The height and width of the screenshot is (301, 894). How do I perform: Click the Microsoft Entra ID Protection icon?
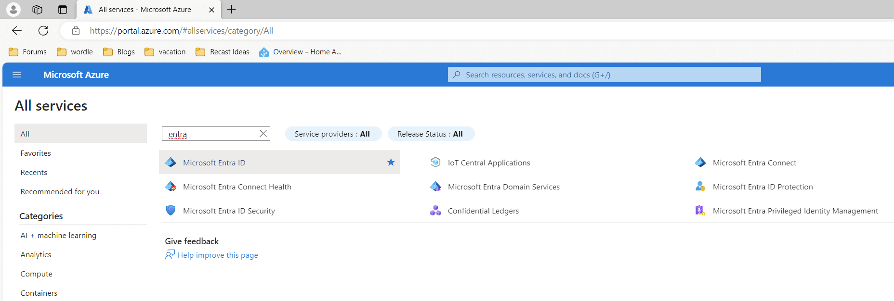700,187
